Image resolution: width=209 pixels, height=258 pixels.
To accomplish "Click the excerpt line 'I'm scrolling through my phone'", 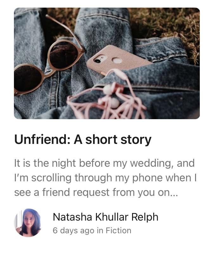I will 105,178.
